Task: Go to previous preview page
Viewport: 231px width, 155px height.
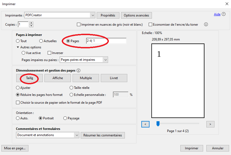Action: tap(145, 124)
